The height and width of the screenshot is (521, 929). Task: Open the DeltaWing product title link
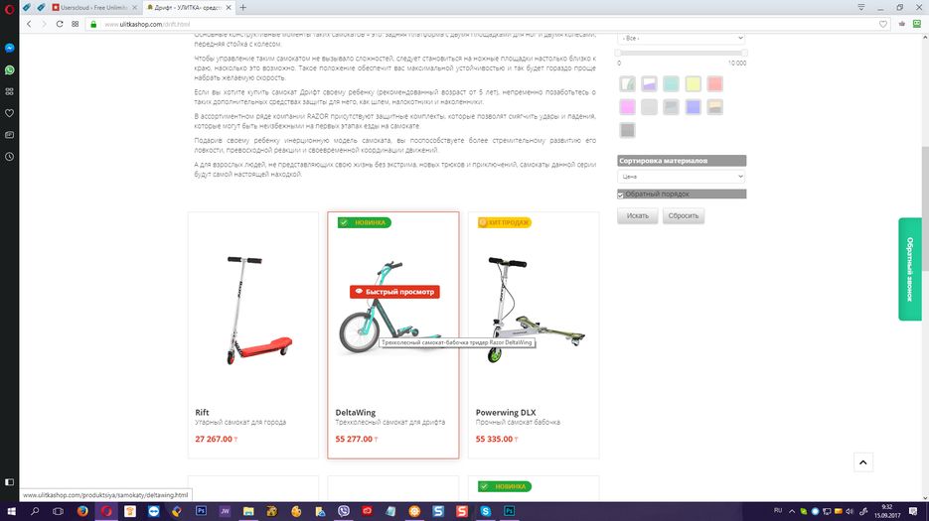click(x=356, y=413)
